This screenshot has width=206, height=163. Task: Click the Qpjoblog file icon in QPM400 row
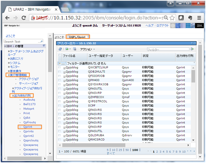64,81
